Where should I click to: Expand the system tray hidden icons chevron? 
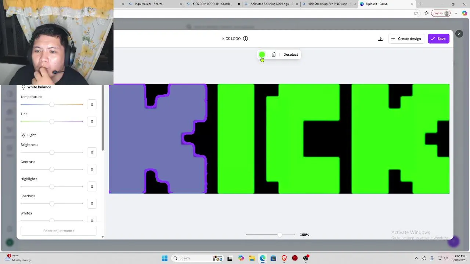(x=416, y=258)
